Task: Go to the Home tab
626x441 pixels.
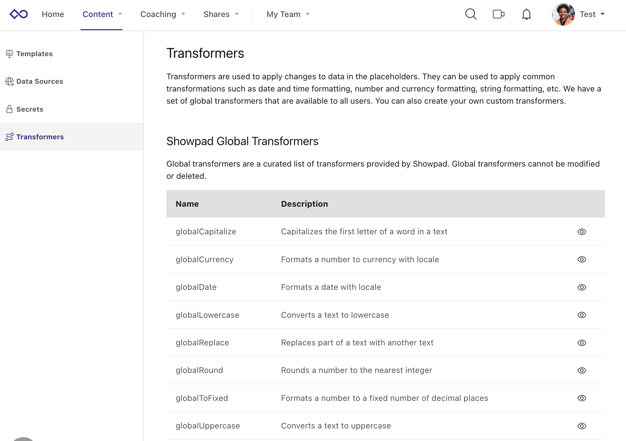Action: click(x=53, y=14)
